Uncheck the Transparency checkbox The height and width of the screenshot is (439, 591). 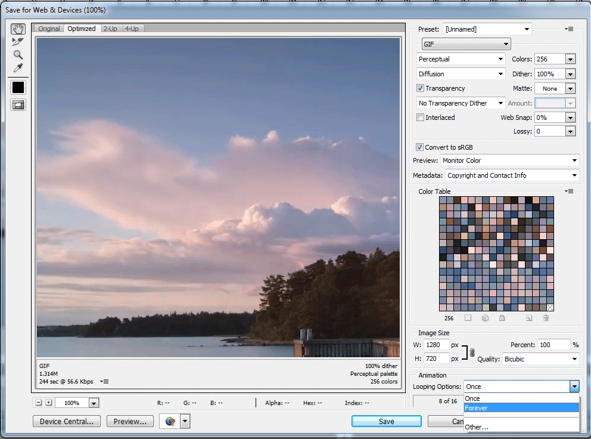coord(421,88)
